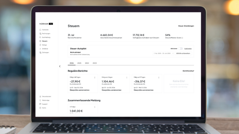Click the Konto icon in sidebar
The height and width of the screenshot is (134, 239).
coord(40,108)
